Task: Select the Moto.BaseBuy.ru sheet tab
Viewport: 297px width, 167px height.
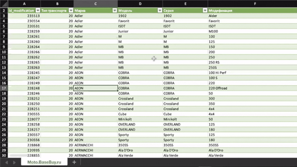Action: 44,162
